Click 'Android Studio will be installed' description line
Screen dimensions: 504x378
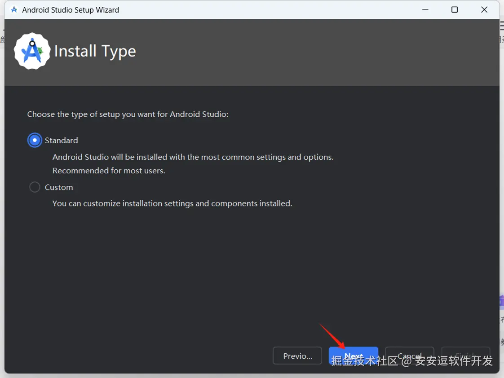193,157
